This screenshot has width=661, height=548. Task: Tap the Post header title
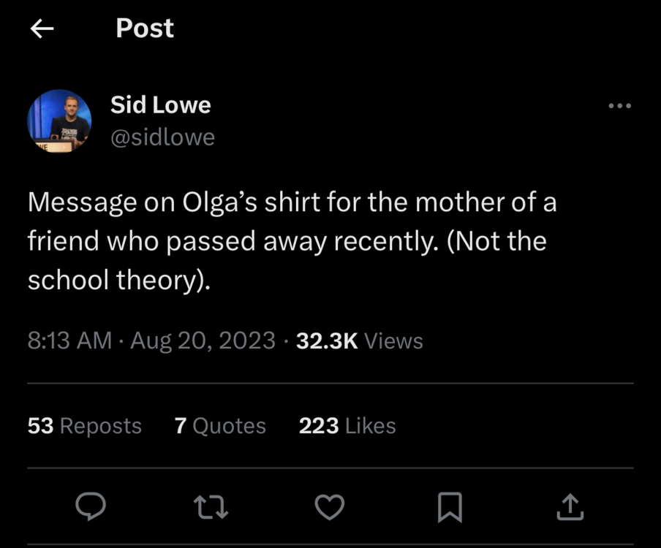click(145, 28)
